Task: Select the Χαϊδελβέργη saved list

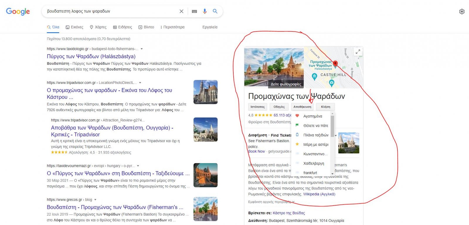Action: [311, 163]
